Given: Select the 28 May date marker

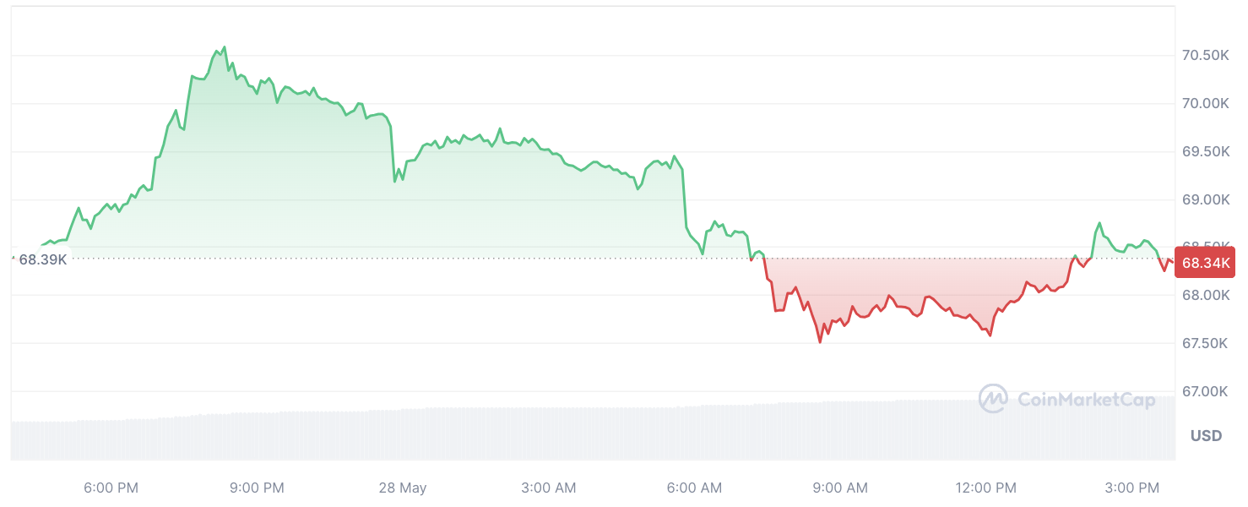Looking at the screenshot, I should pyautogui.click(x=403, y=488).
